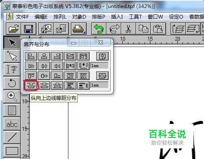Click the Open file toolbar icon

click(14, 29)
